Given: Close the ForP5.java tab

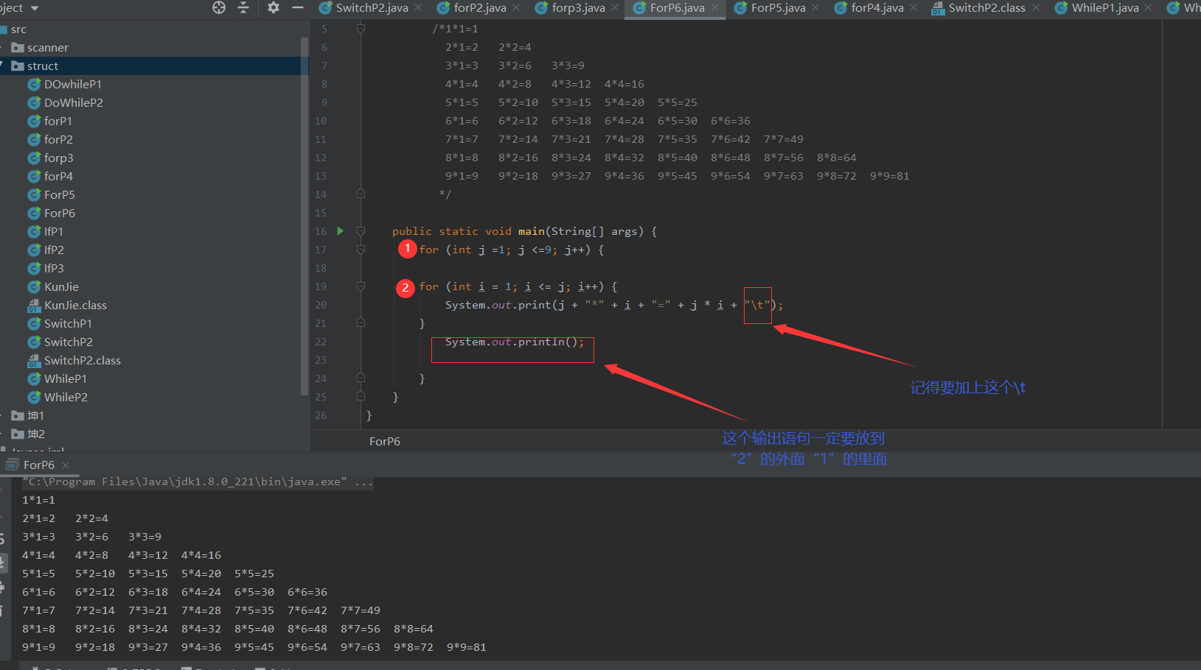Looking at the screenshot, I should click(815, 7).
